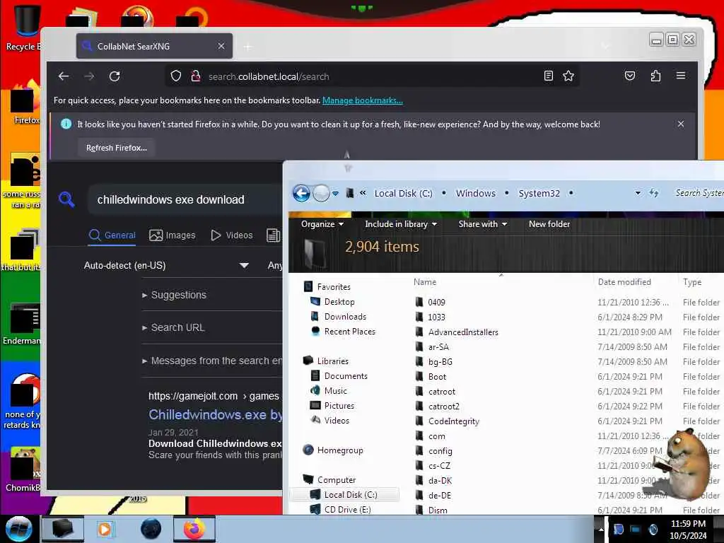Click the System32 breadcrumb
The height and width of the screenshot is (543, 724).
click(539, 193)
